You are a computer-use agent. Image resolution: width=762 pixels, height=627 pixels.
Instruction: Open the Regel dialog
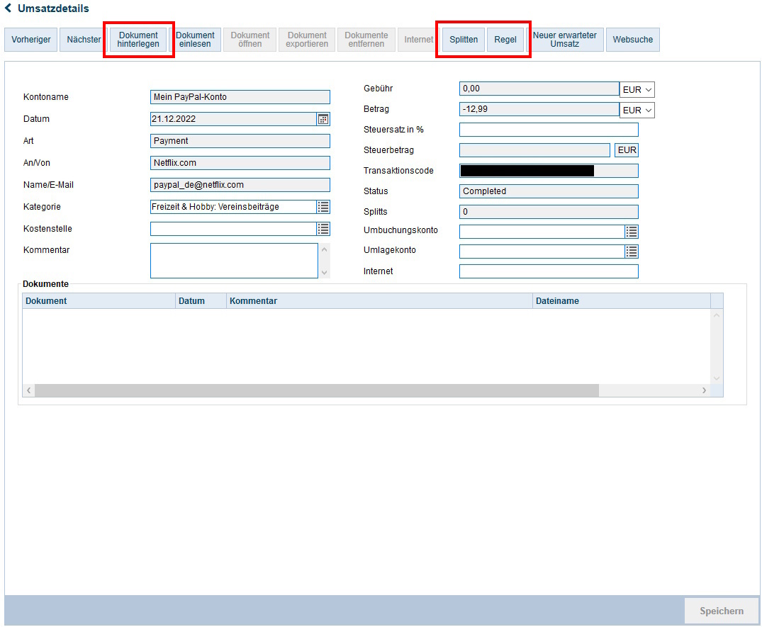[505, 40]
